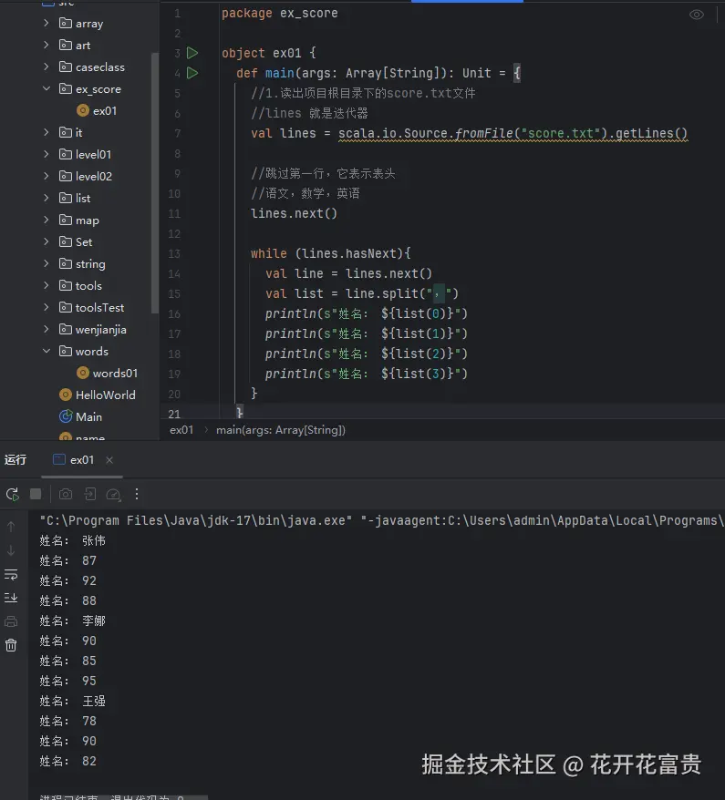The height and width of the screenshot is (800, 725).
Task: Open words01 file in project tree
Action: point(108,373)
